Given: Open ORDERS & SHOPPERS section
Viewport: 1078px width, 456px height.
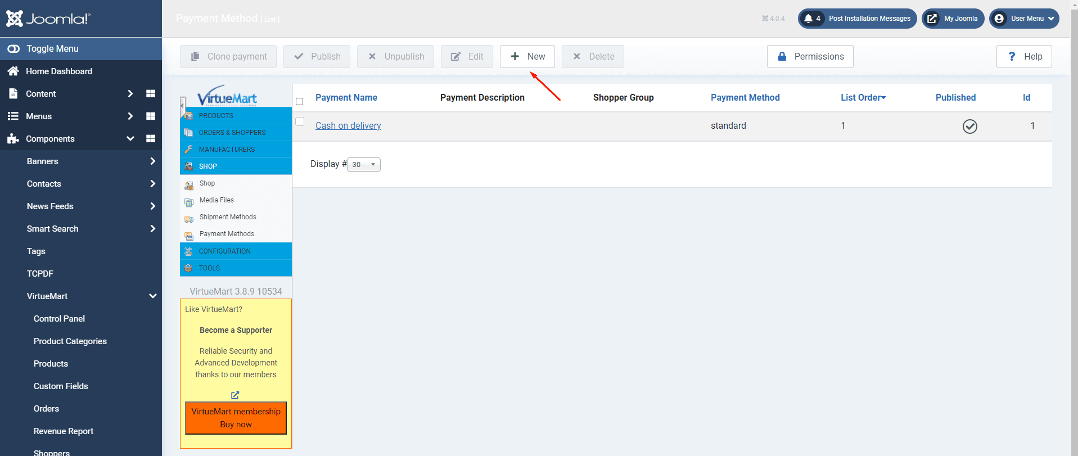Looking at the screenshot, I should tap(236, 133).
